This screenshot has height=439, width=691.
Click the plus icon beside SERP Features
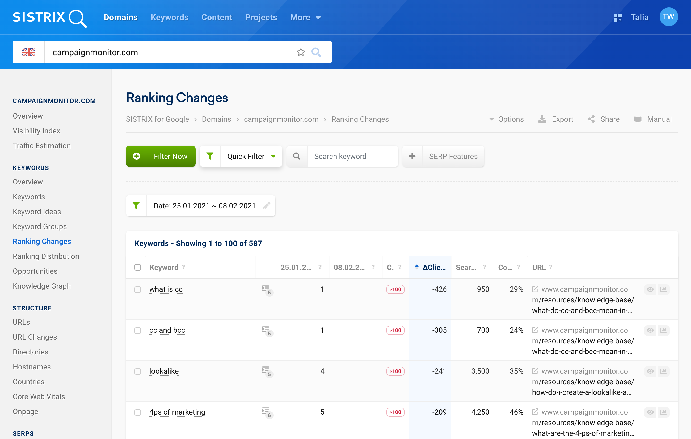[x=412, y=156]
